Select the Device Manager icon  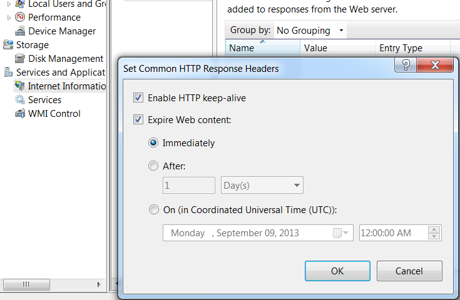20,31
